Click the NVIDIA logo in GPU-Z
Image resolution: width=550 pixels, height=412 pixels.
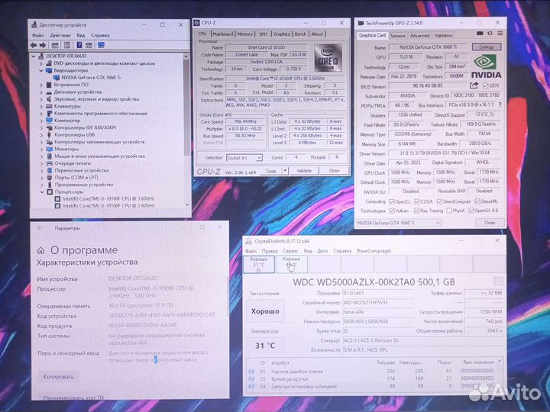click(x=486, y=66)
